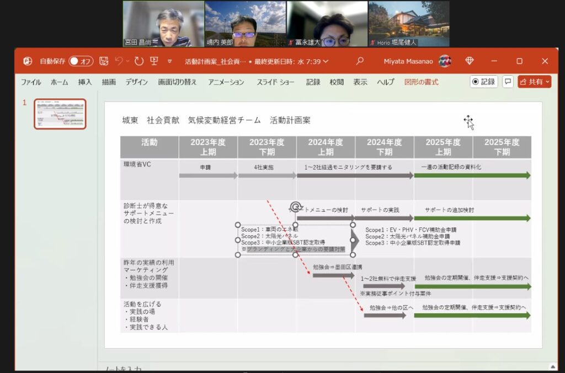
Task: Select the 申請 arrow label
Action: pos(205,167)
